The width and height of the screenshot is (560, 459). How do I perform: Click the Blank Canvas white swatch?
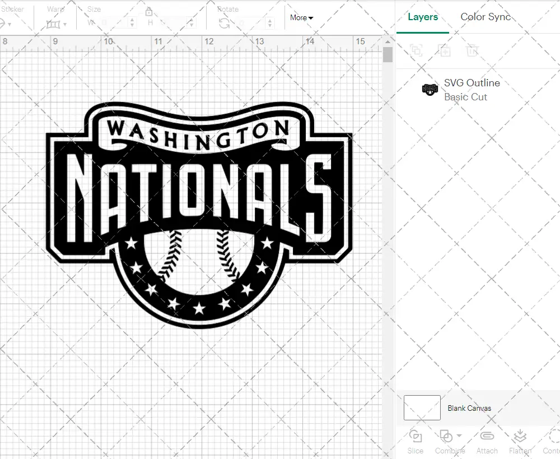(x=422, y=407)
